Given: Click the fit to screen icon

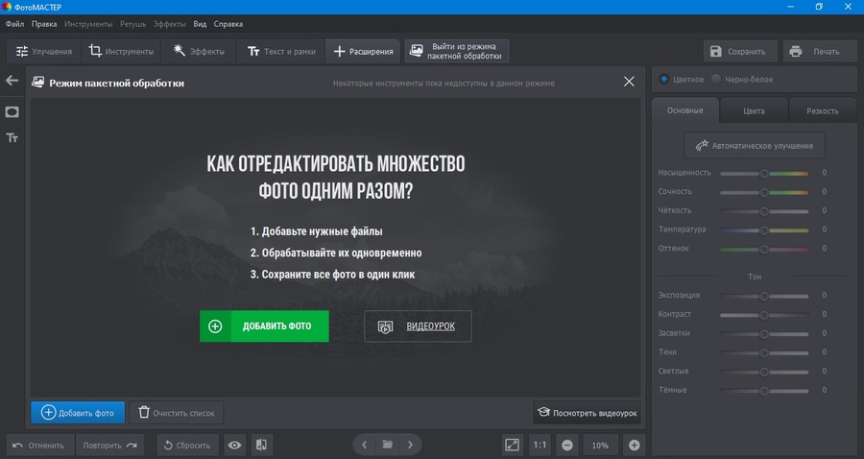Looking at the screenshot, I should click(x=513, y=446).
